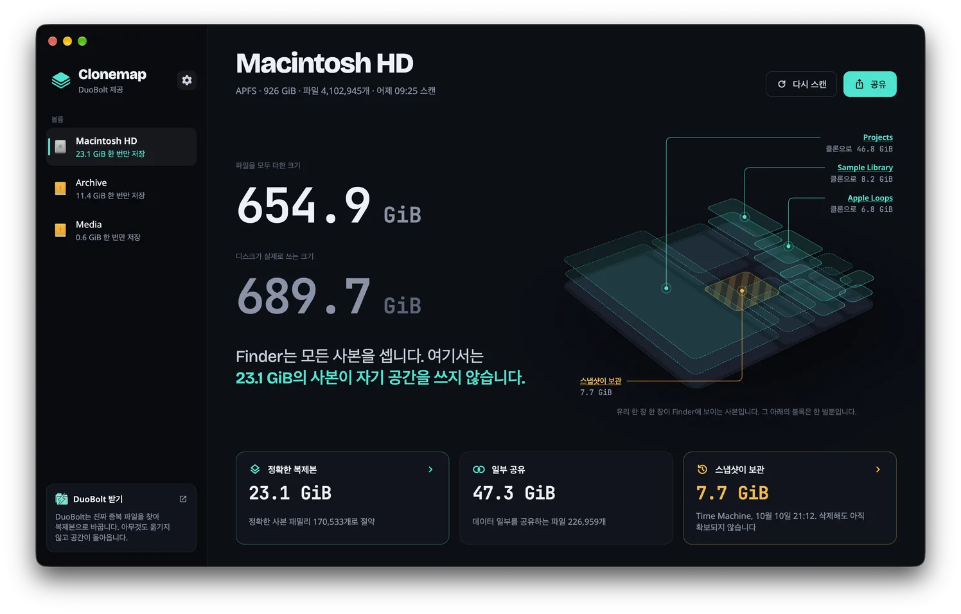Image resolution: width=961 pixels, height=614 pixels.
Task: Click the 23.1 GiB의 사본이 headline text
Action: 380,378
